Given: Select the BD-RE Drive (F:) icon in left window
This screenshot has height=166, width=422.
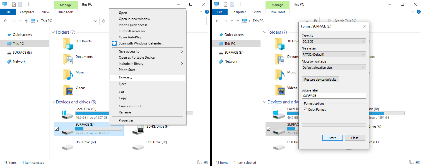Looking at the screenshot, I should point(138,129).
